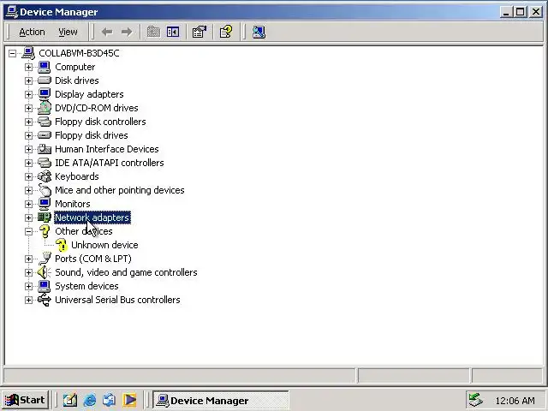Click the Unknown device warning icon

click(61, 245)
